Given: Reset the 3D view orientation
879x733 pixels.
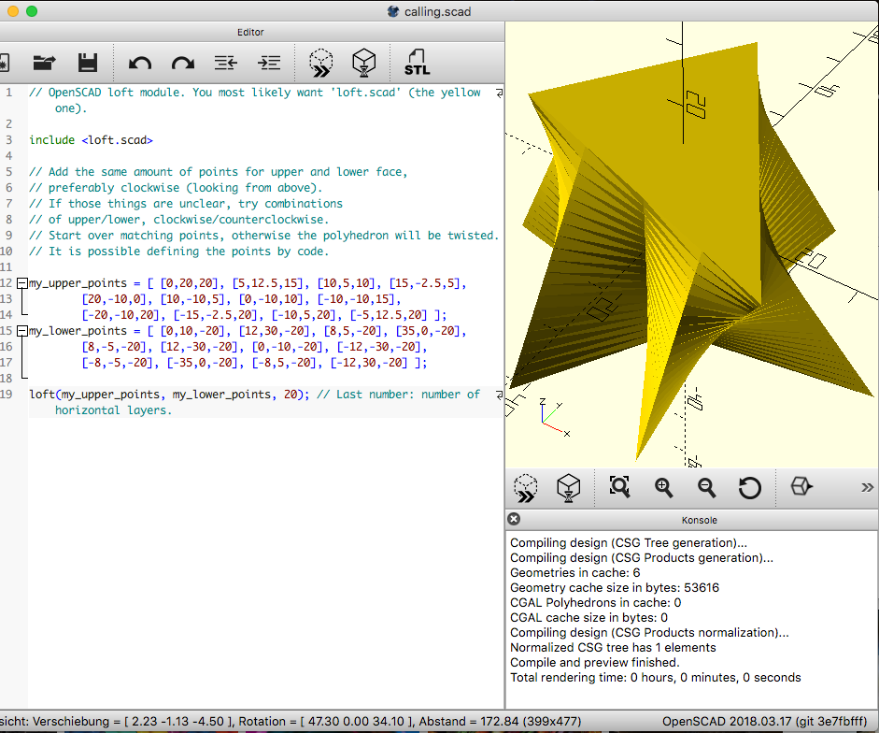Looking at the screenshot, I should [x=749, y=487].
